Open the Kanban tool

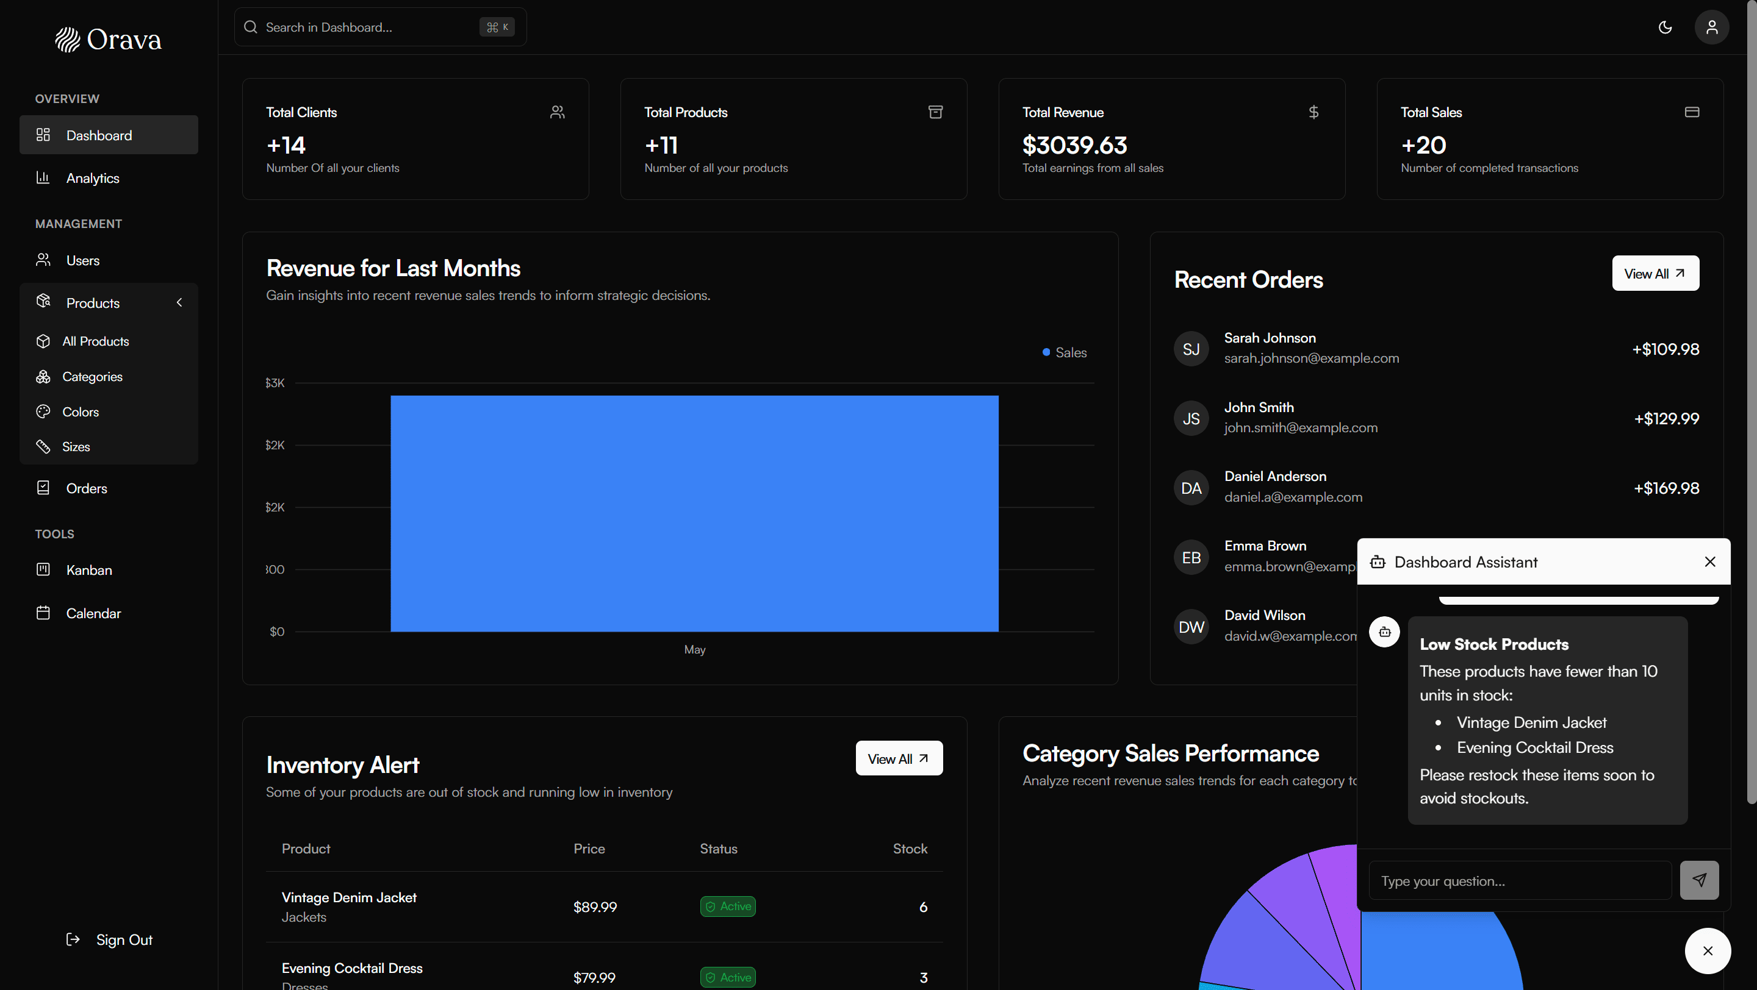tap(109, 569)
